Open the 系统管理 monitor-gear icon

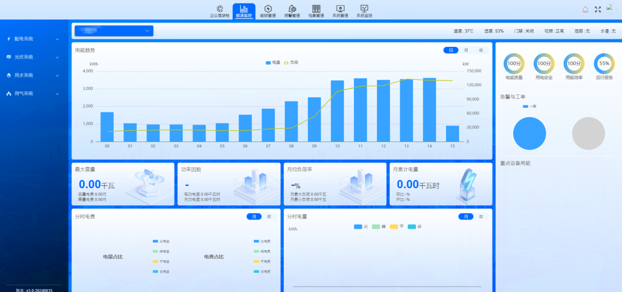(340, 8)
